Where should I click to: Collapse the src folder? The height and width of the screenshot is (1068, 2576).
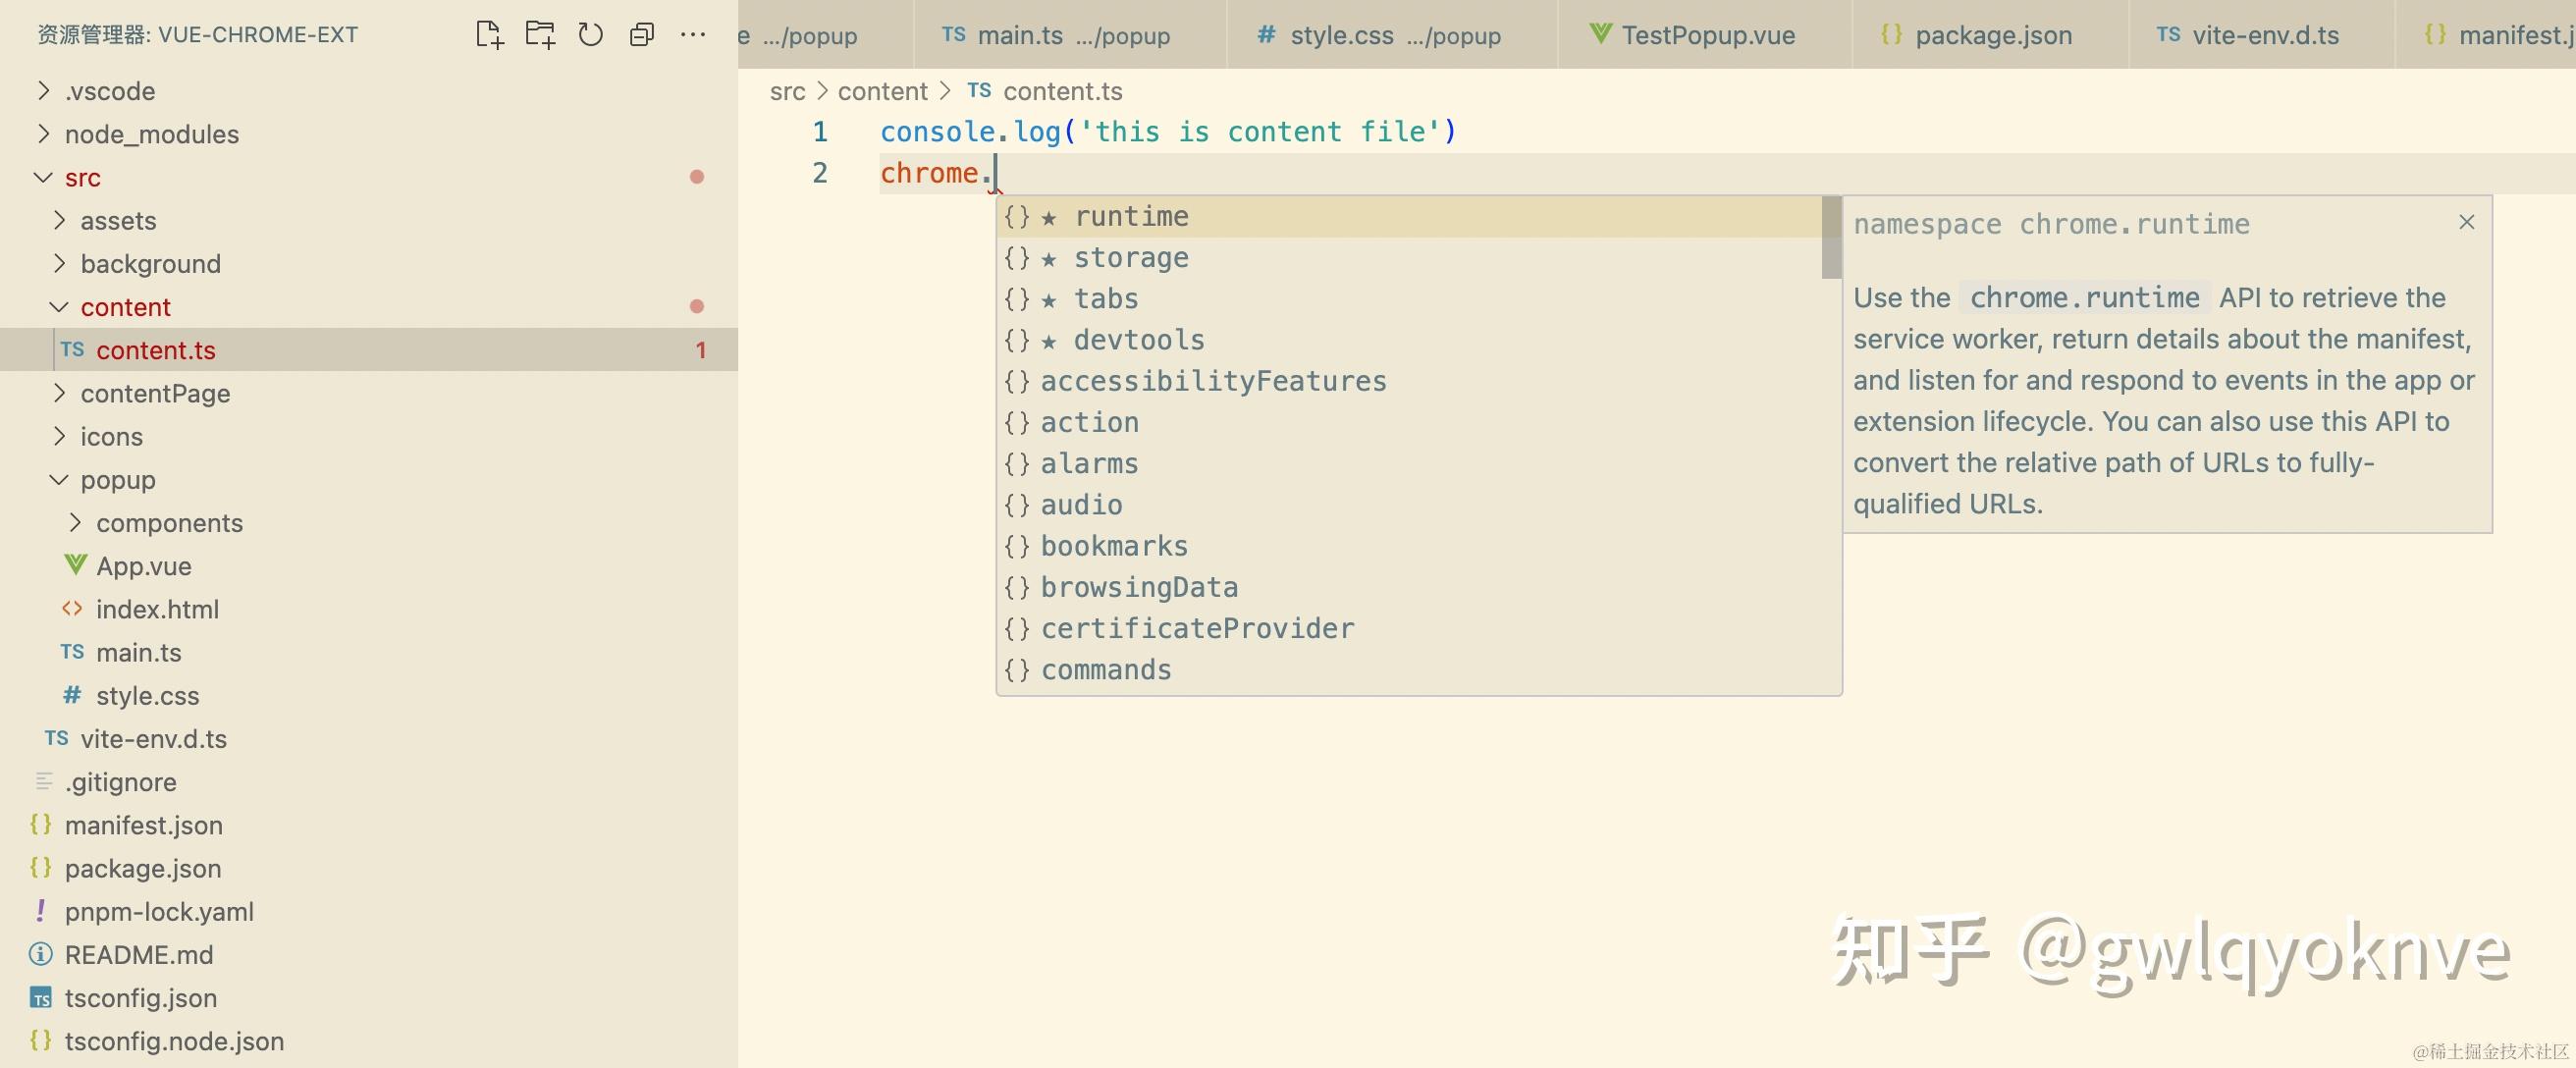click(x=42, y=177)
